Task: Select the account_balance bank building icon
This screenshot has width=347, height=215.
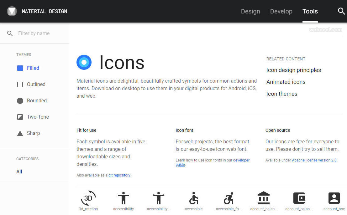Action: coord(264,198)
